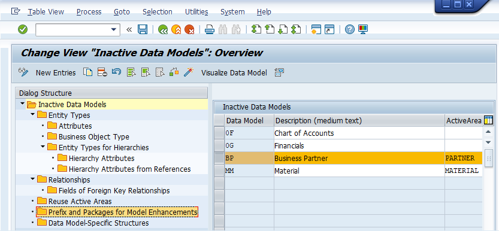Viewport: 499px width, 231px height.
Task: Click the Print icon in toolbar
Action: tap(209, 29)
